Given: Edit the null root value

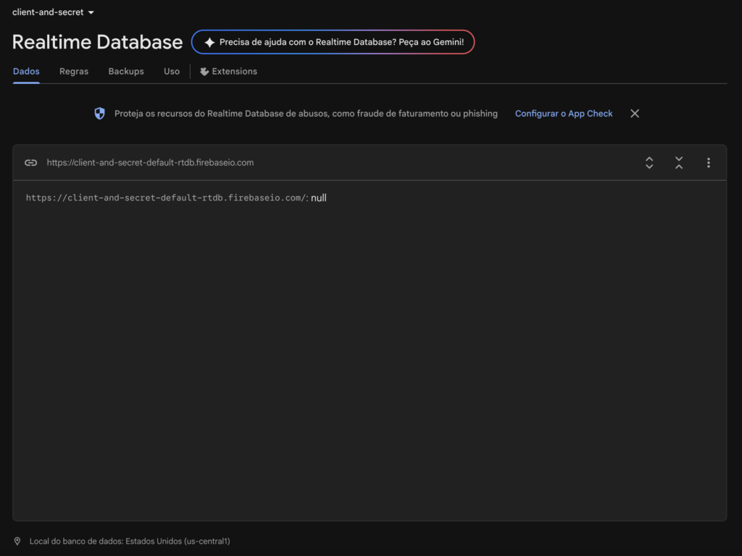Looking at the screenshot, I should 319,198.
